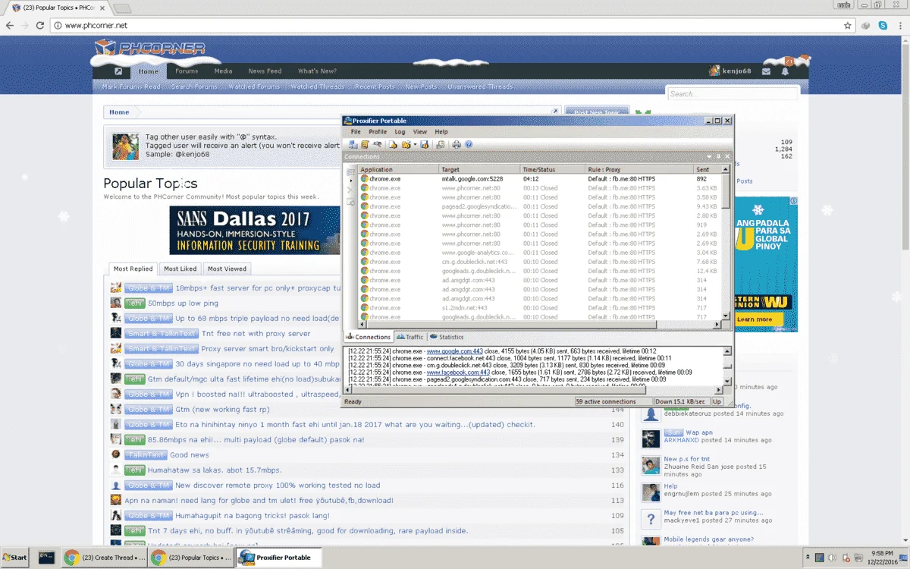Click the help question mark icon in Proxifier
This screenshot has height=569, width=910.
(469, 144)
